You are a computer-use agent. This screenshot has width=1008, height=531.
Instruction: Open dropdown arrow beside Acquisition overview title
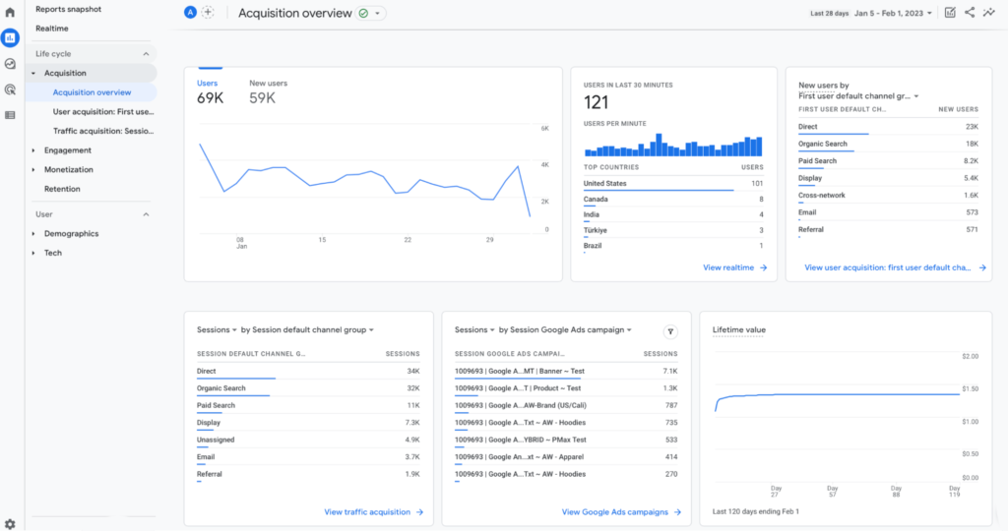[x=377, y=14]
